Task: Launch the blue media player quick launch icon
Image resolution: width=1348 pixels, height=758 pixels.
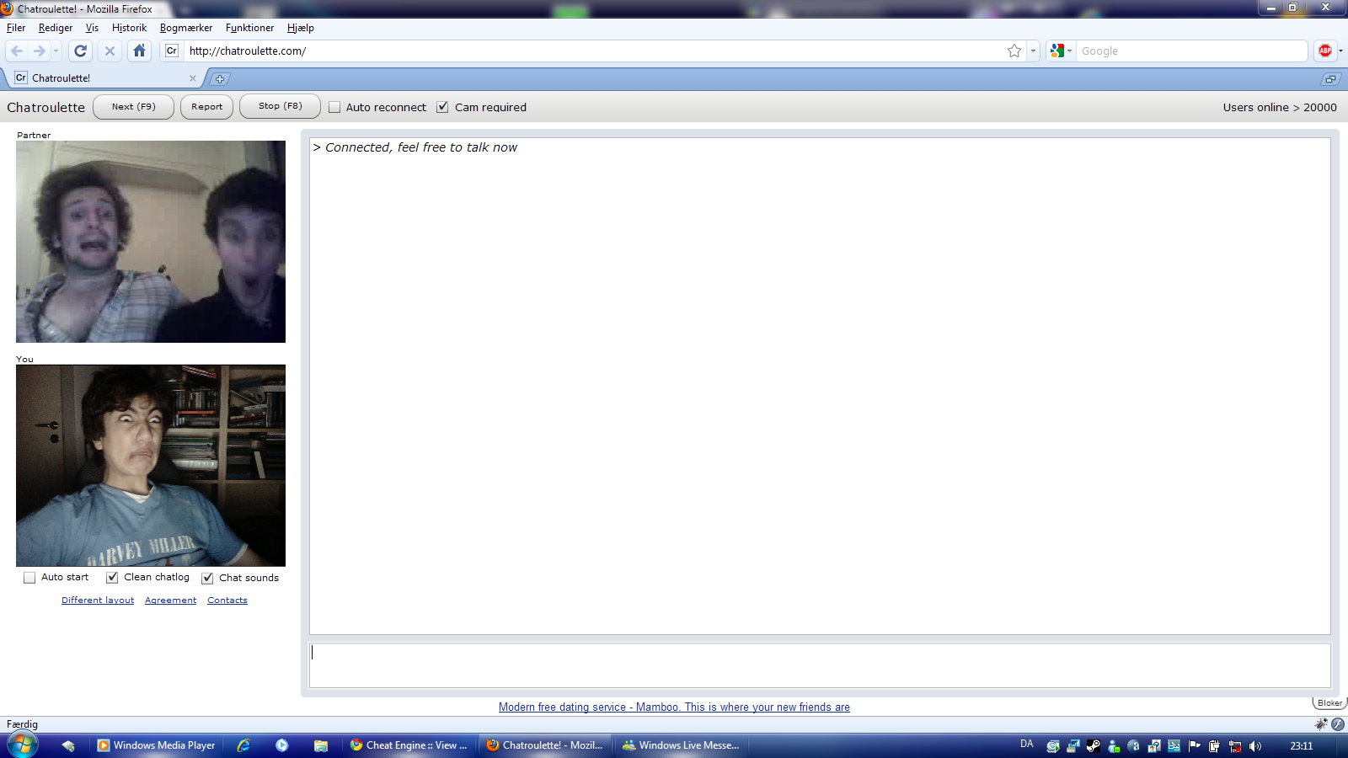Action: pos(282,745)
